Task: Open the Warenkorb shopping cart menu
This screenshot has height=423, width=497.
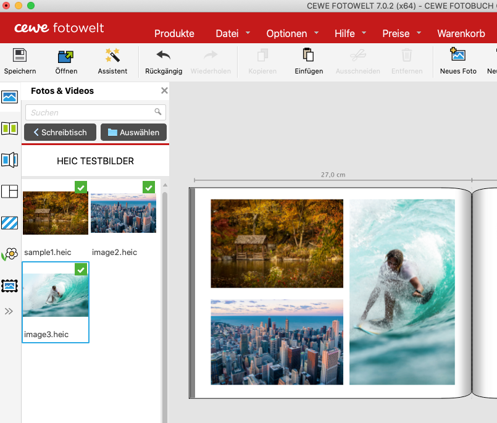Action: click(461, 33)
